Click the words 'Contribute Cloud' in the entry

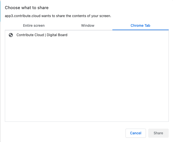click(x=30, y=35)
